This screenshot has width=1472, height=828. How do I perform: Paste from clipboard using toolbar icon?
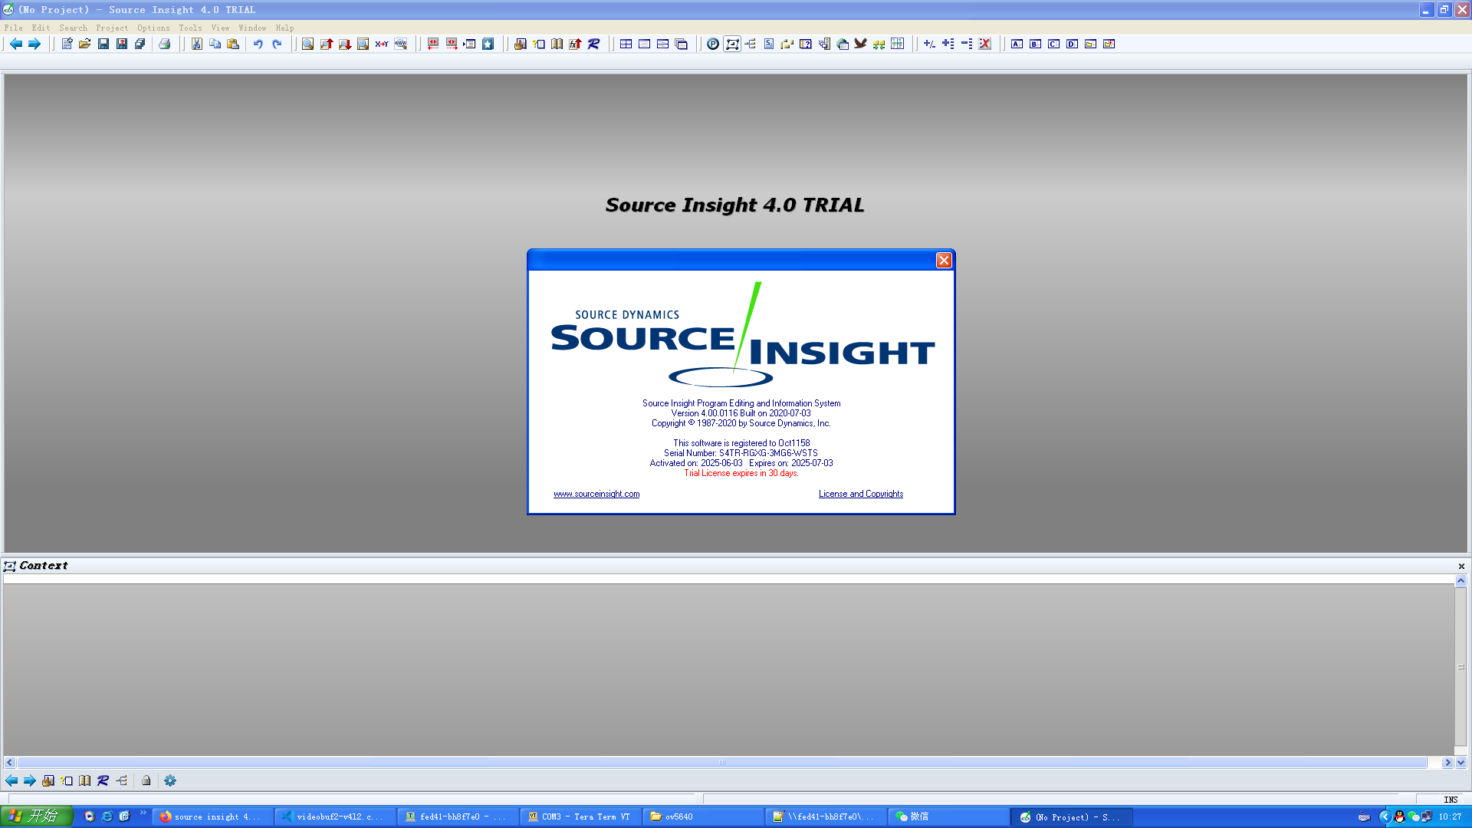tap(234, 44)
